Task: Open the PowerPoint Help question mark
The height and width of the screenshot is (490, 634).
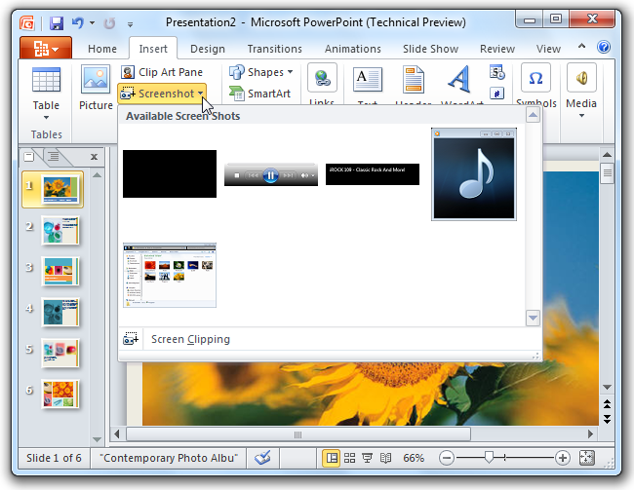Action: pos(604,48)
